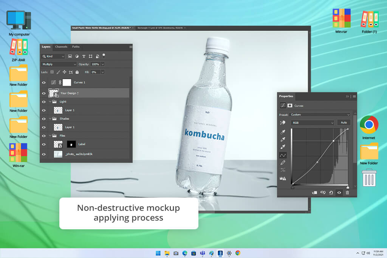Click the selected upper curve control point
Viewport: 387px width, 258px height.
click(x=333, y=141)
